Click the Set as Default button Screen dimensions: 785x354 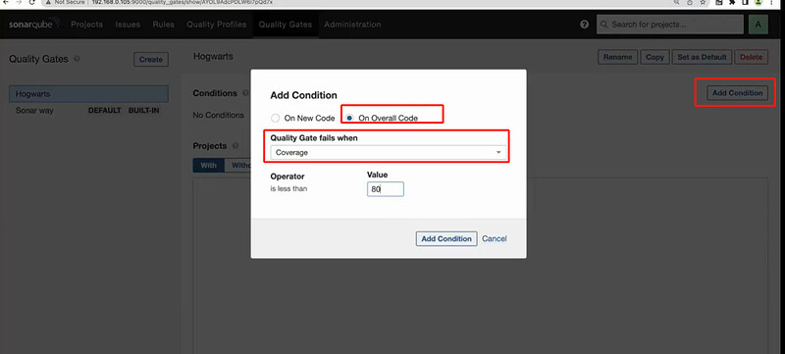pos(702,57)
